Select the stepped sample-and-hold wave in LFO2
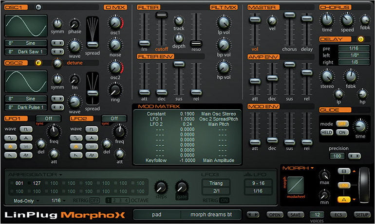This screenshot has width=375, height=224. (92, 155)
